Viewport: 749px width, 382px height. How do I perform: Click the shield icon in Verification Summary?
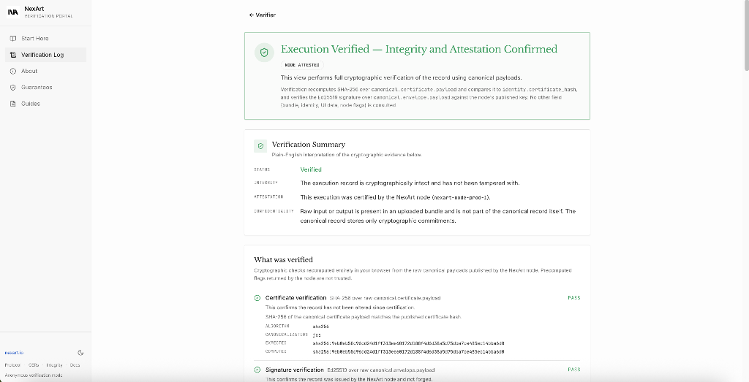tap(260, 146)
